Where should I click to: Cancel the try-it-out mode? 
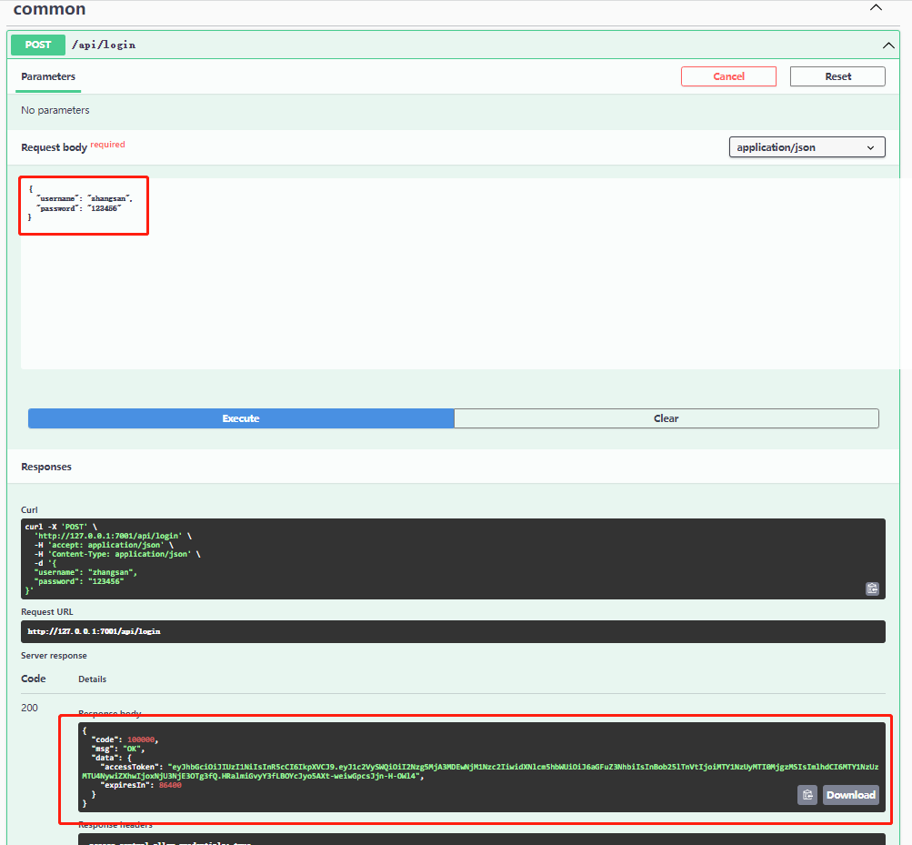pos(728,76)
